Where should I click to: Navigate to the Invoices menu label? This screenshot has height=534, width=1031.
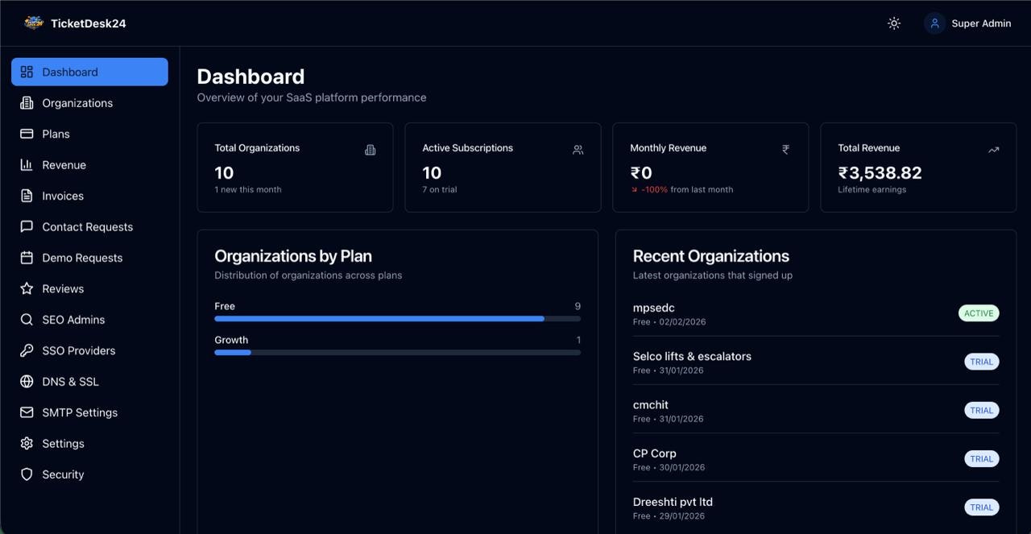(x=63, y=196)
